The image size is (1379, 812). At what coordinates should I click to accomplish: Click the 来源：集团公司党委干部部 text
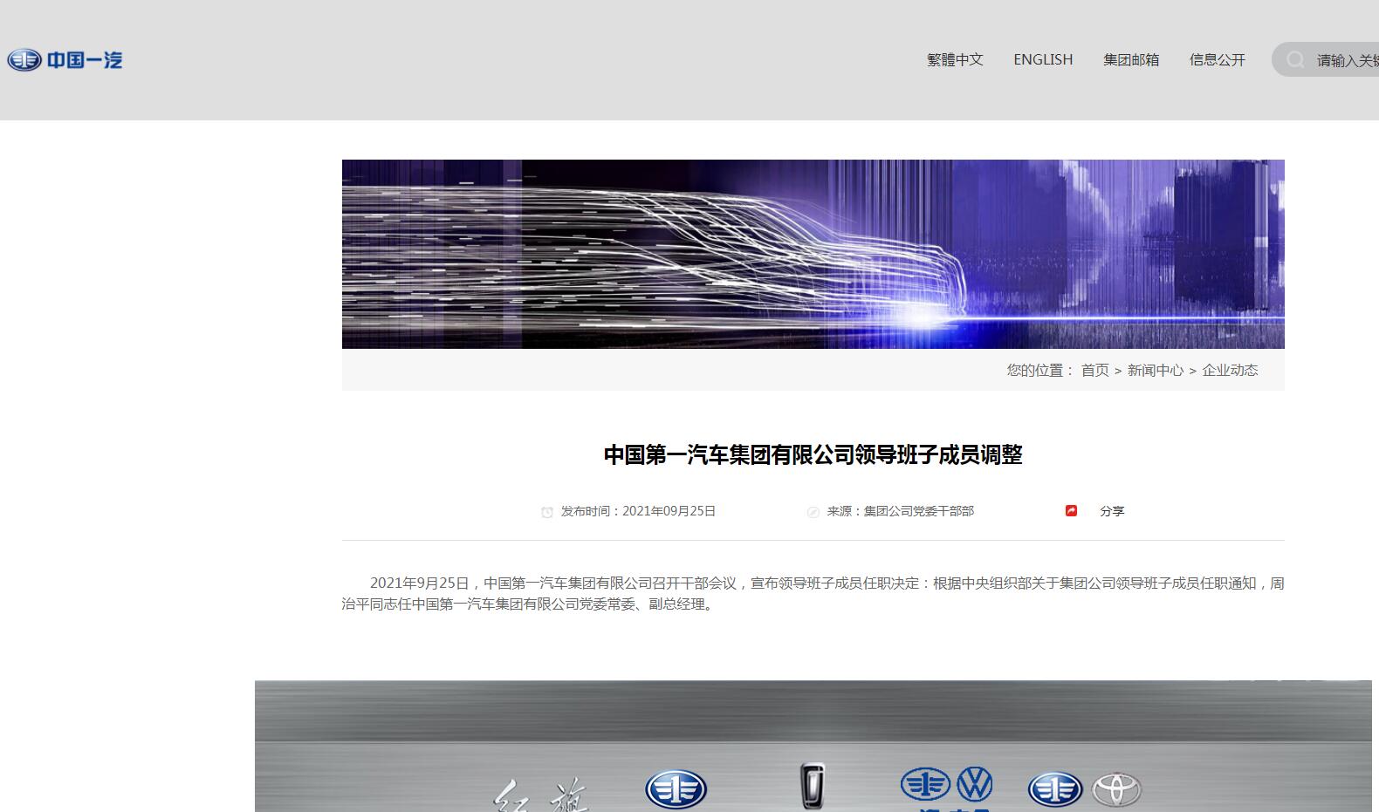pyautogui.click(x=901, y=511)
